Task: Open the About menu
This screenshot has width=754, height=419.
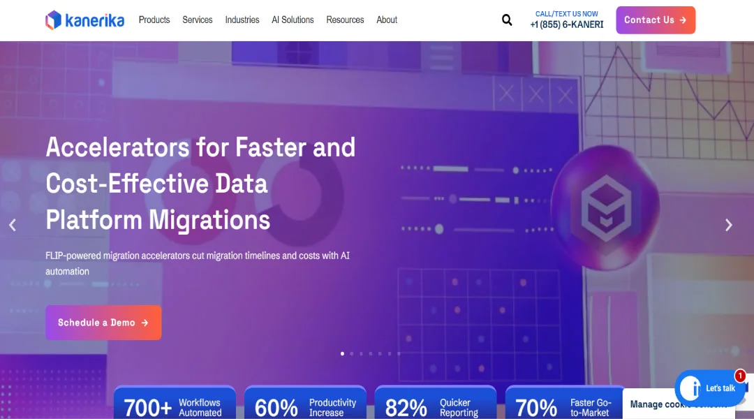Action: (x=387, y=20)
